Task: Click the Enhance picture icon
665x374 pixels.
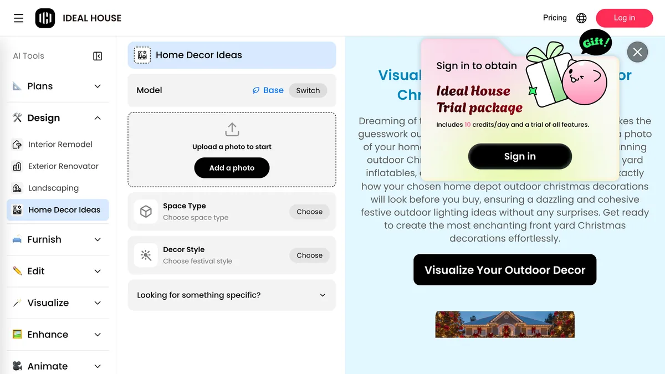Action: click(x=17, y=335)
